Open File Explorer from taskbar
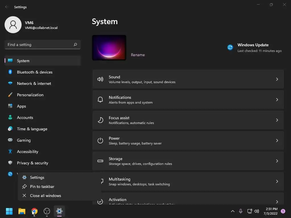 22,211
